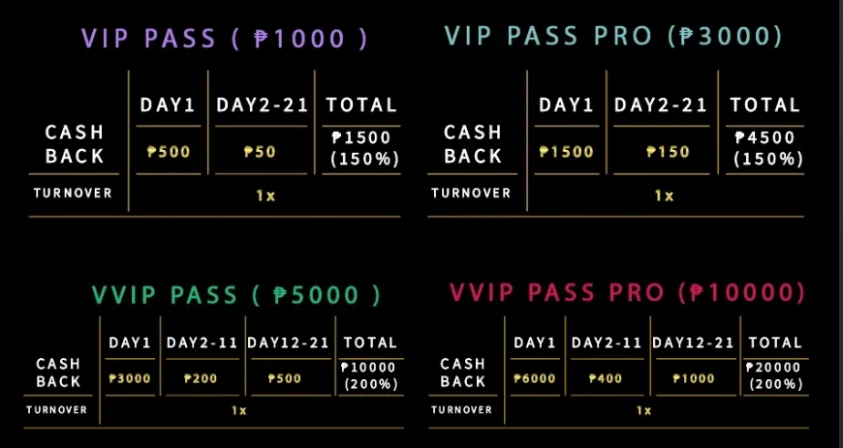The width and height of the screenshot is (843, 448).
Task: Select the ₱20000 (200%) total cell
Action: point(775,375)
